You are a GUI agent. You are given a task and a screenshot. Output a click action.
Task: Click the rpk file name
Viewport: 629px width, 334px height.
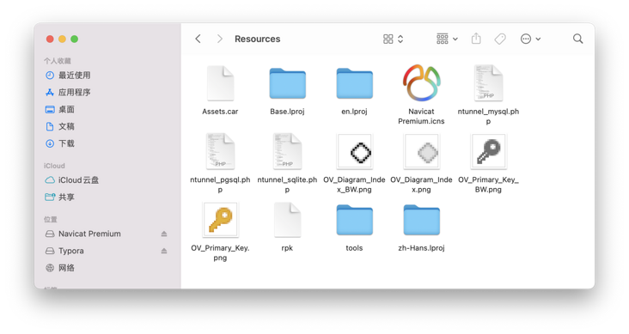coord(287,248)
